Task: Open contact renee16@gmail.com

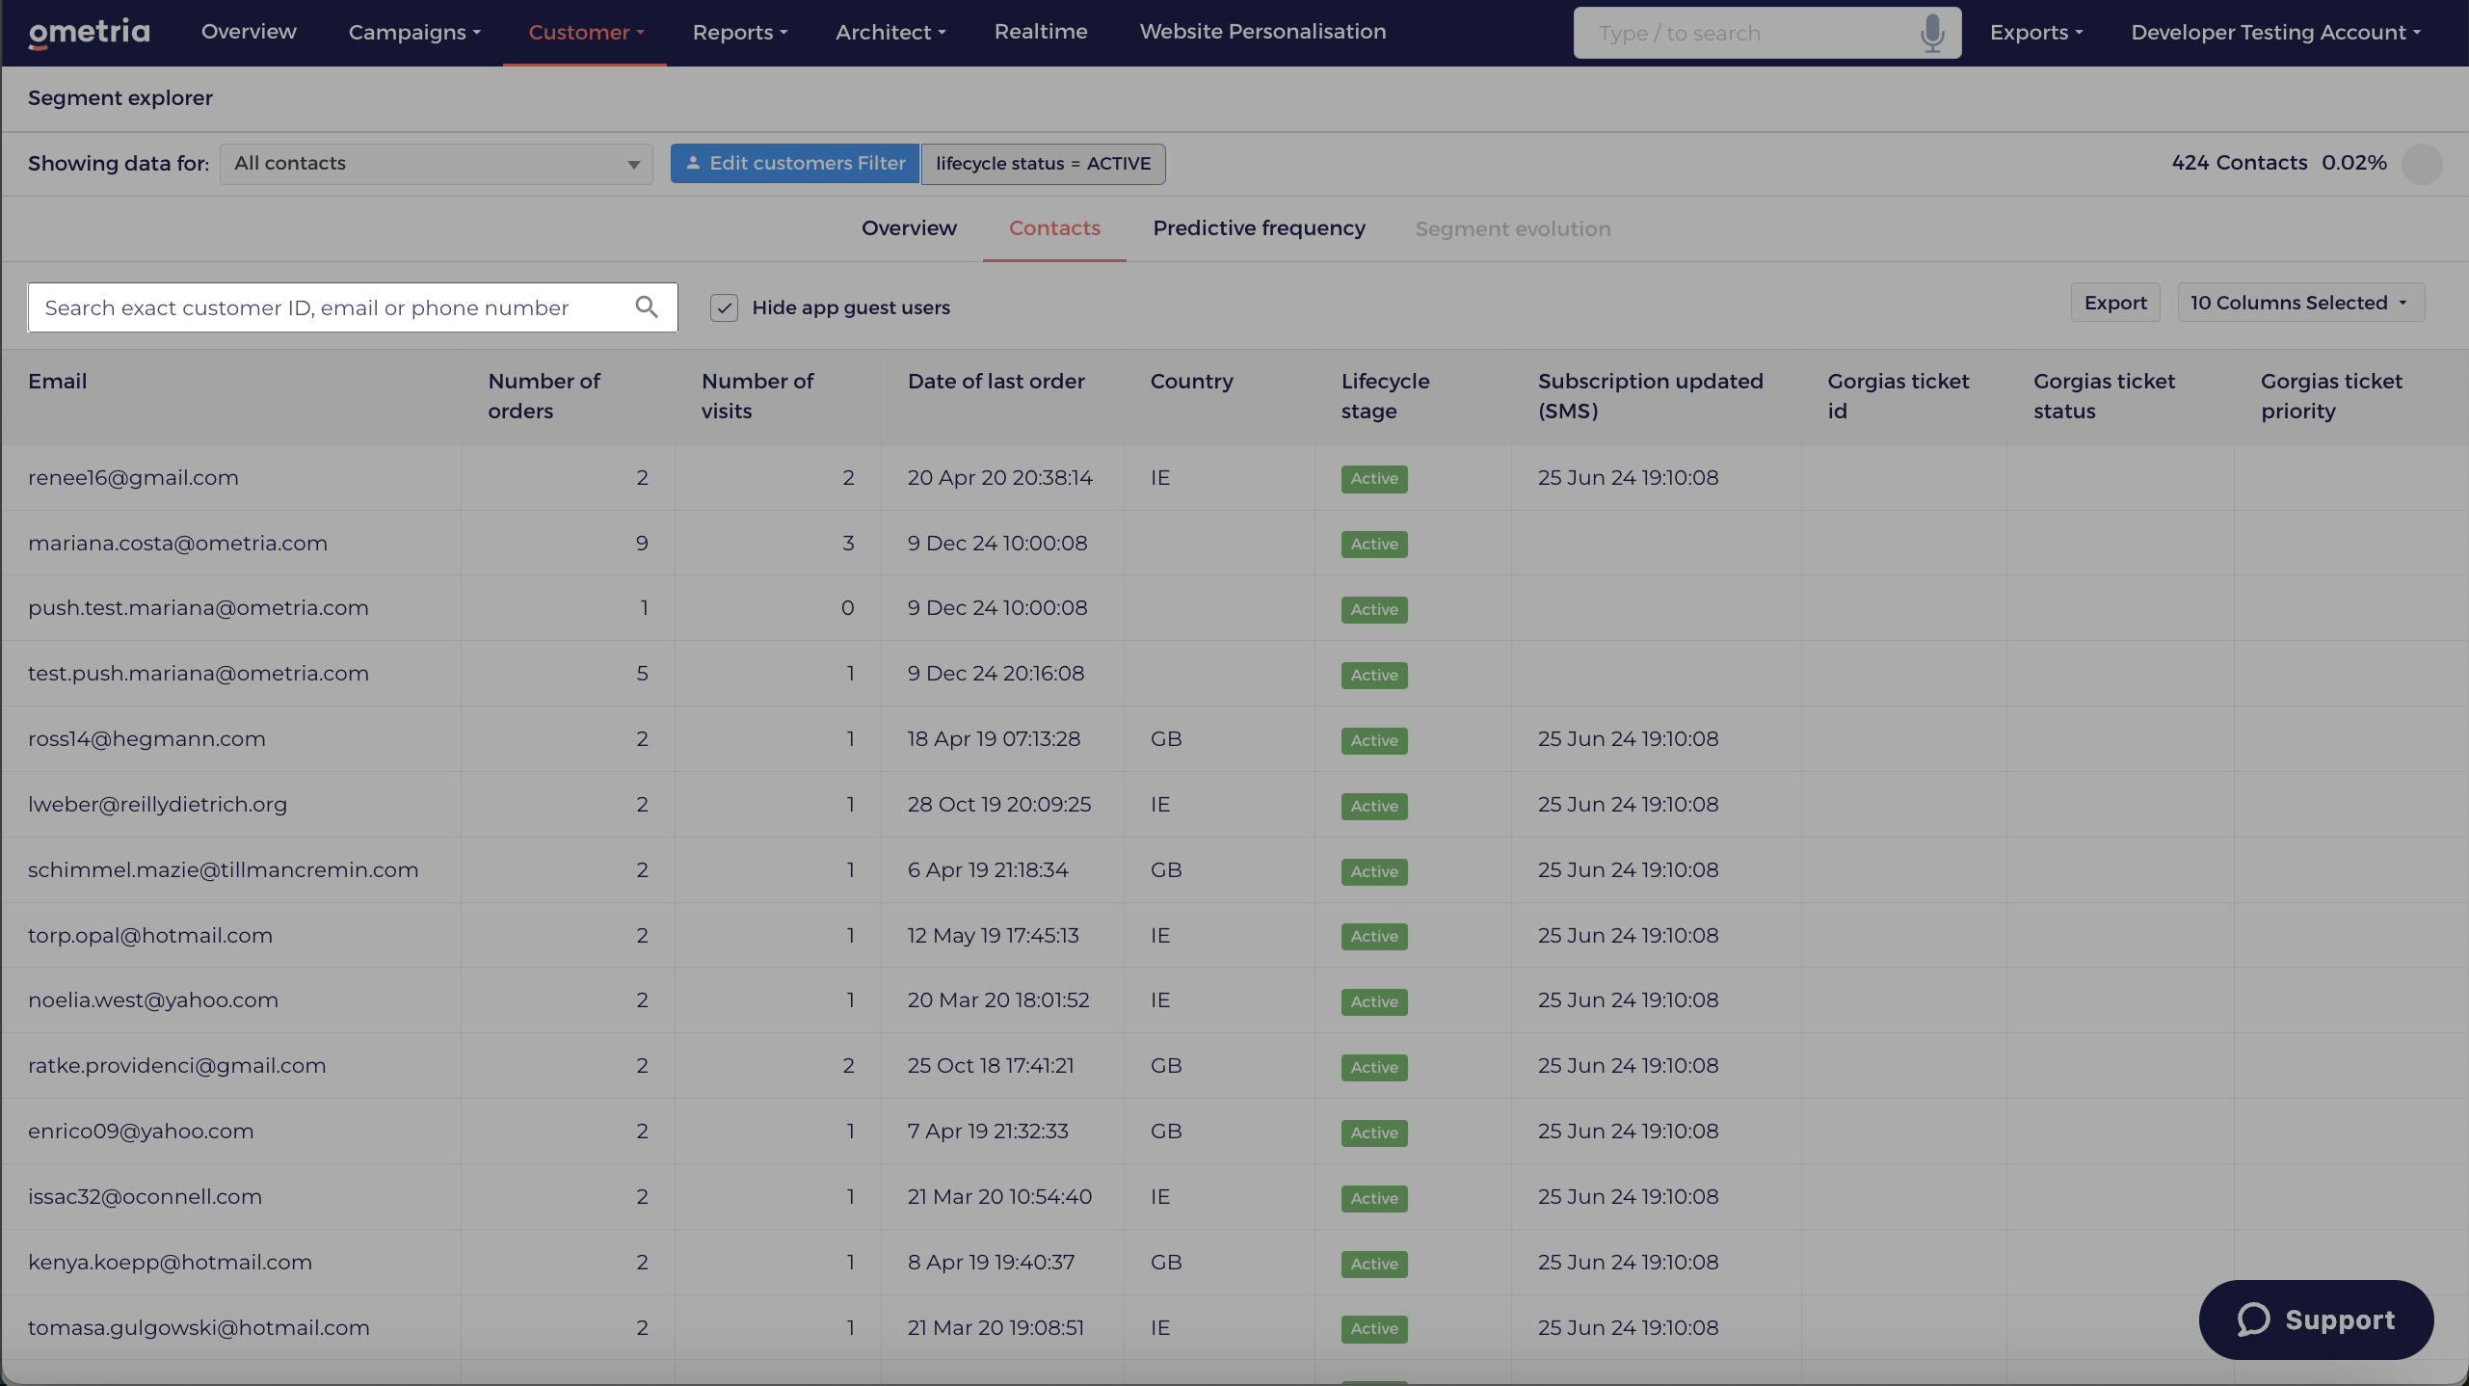Action: [x=133, y=478]
